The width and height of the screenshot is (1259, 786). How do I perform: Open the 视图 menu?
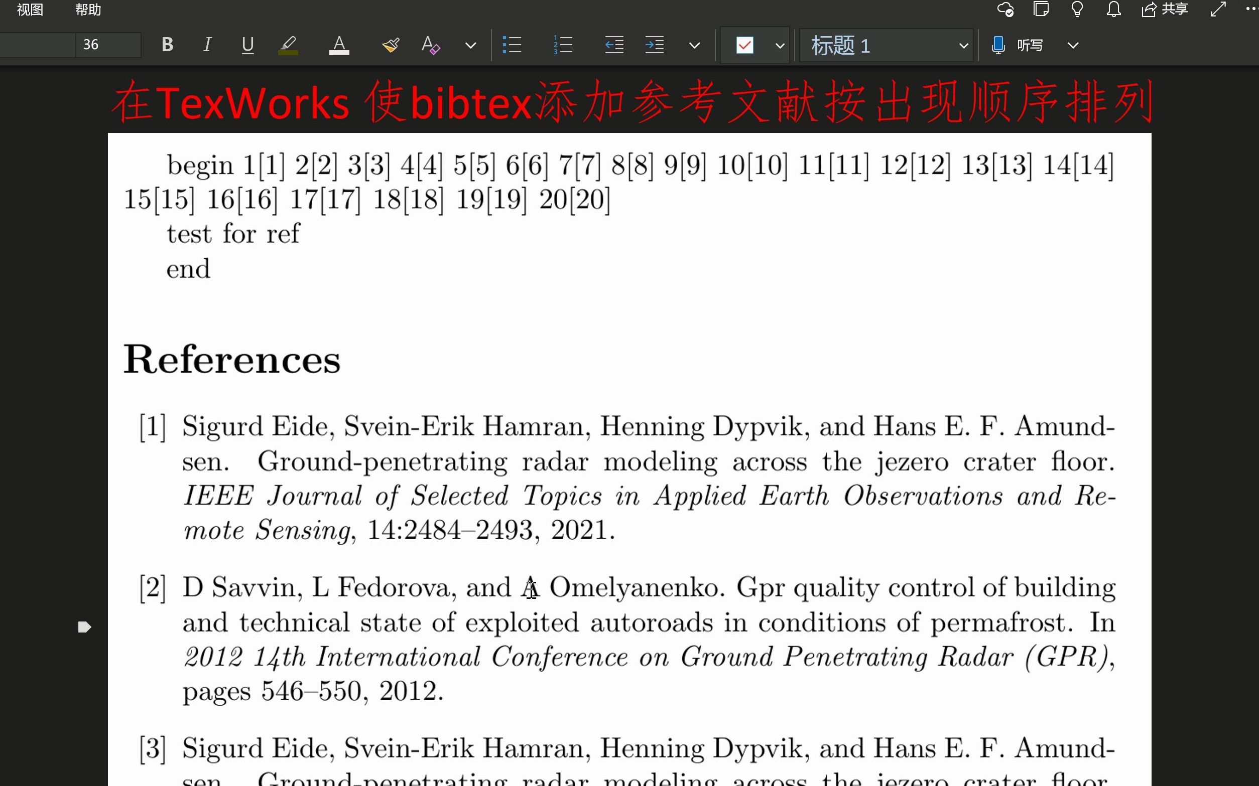(30, 10)
